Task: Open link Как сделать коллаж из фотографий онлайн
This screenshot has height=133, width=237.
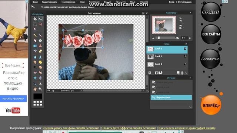Action: 187,128
